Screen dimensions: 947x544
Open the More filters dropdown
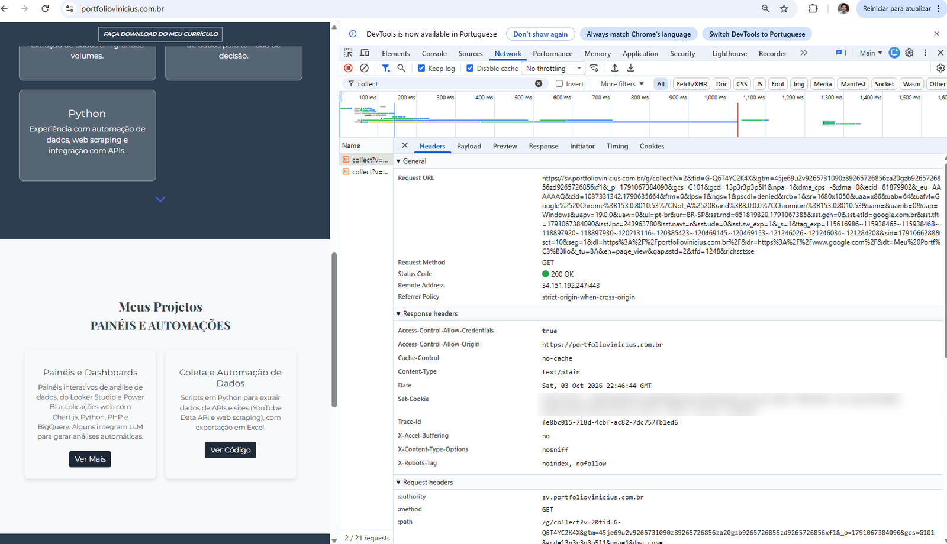click(622, 84)
